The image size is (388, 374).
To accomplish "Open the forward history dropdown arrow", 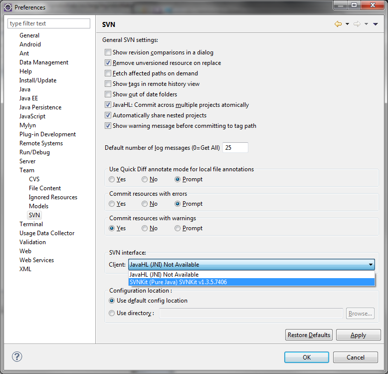I will pyautogui.click(x=366, y=24).
